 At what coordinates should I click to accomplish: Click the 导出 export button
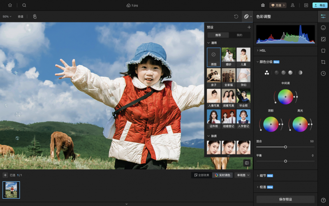pyautogui.click(x=320, y=5)
